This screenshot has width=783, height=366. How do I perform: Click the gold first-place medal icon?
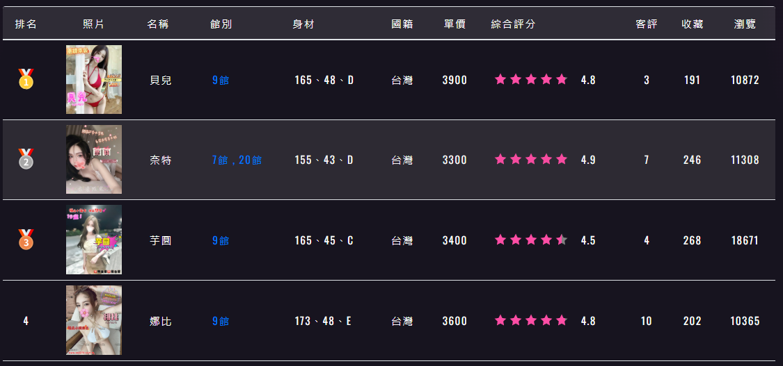(26, 79)
